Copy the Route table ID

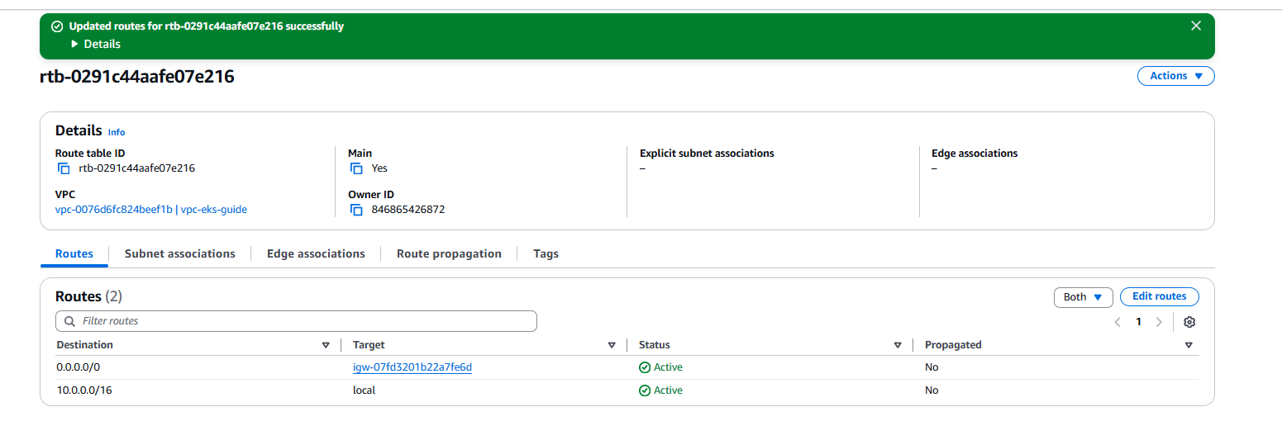(x=64, y=168)
